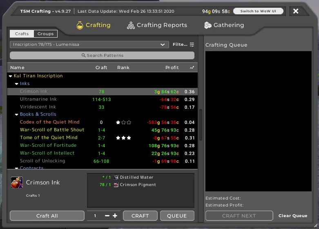Click the filter sliders icon

192,45
